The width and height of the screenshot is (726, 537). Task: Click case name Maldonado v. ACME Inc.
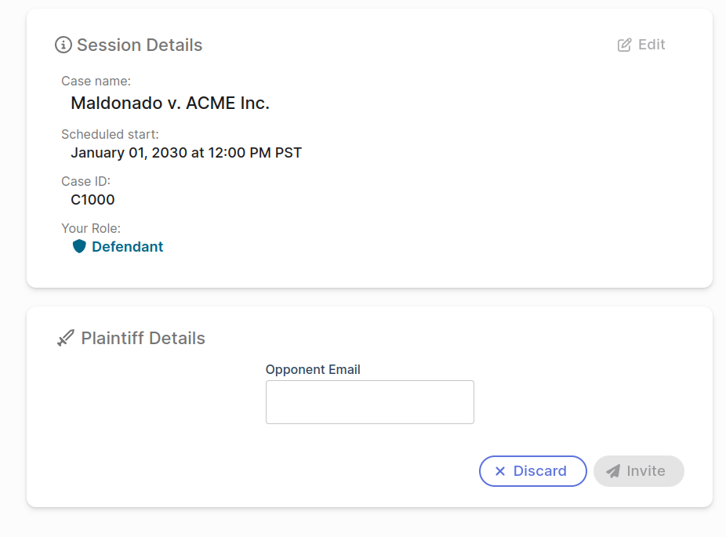pos(170,103)
